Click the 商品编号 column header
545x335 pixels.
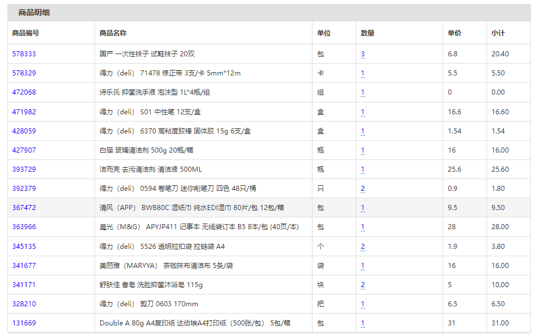[x=25, y=33]
